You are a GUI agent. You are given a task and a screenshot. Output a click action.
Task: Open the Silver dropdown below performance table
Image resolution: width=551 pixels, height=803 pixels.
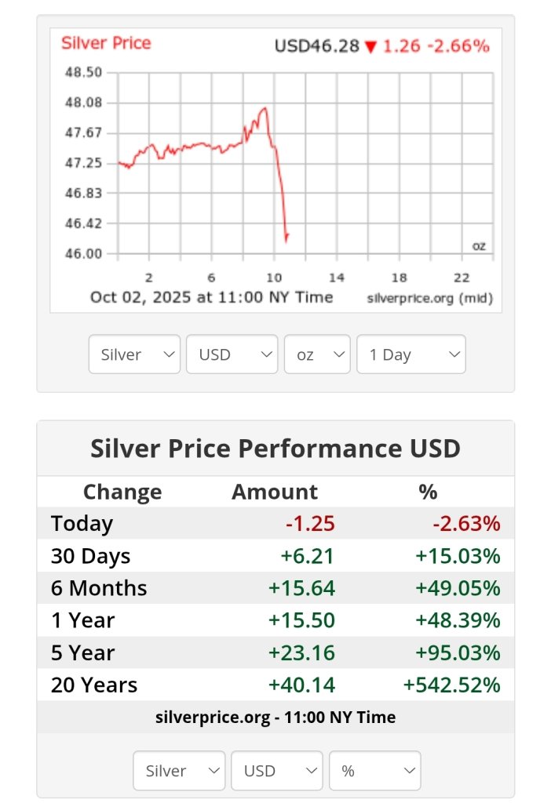[x=179, y=771]
